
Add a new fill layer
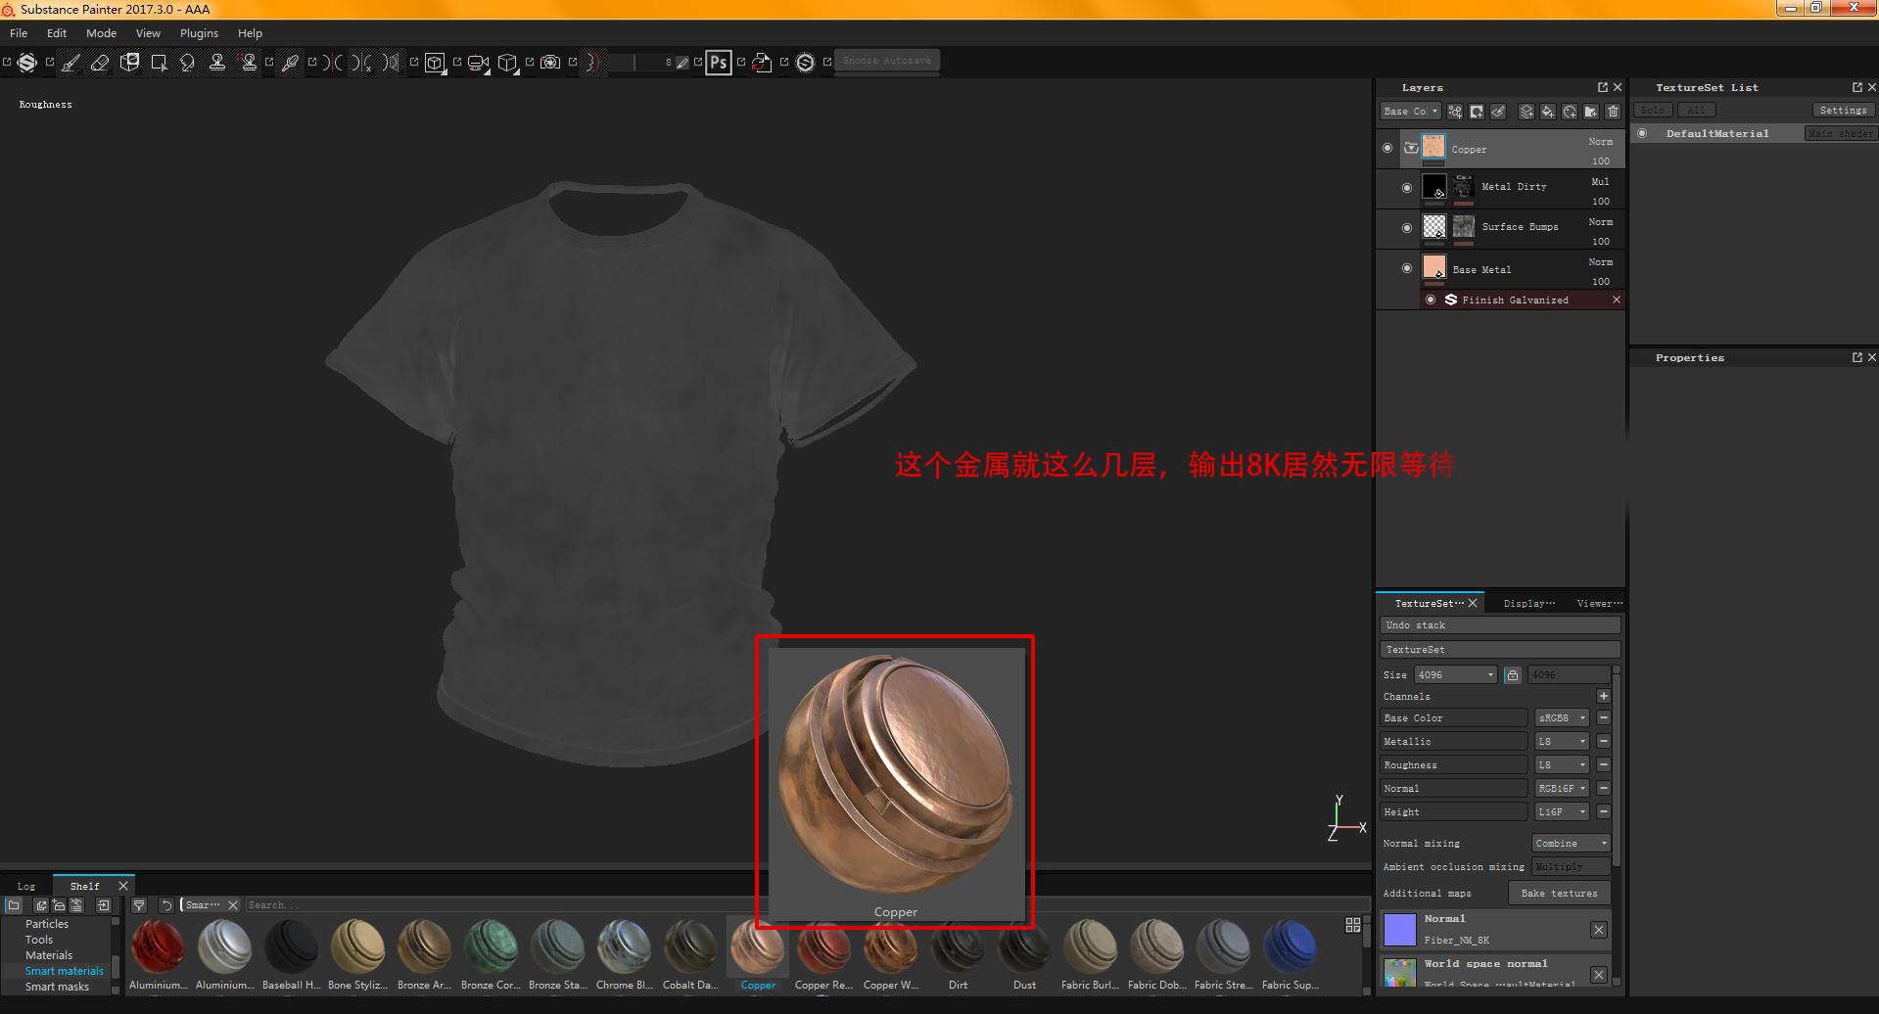1548,112
